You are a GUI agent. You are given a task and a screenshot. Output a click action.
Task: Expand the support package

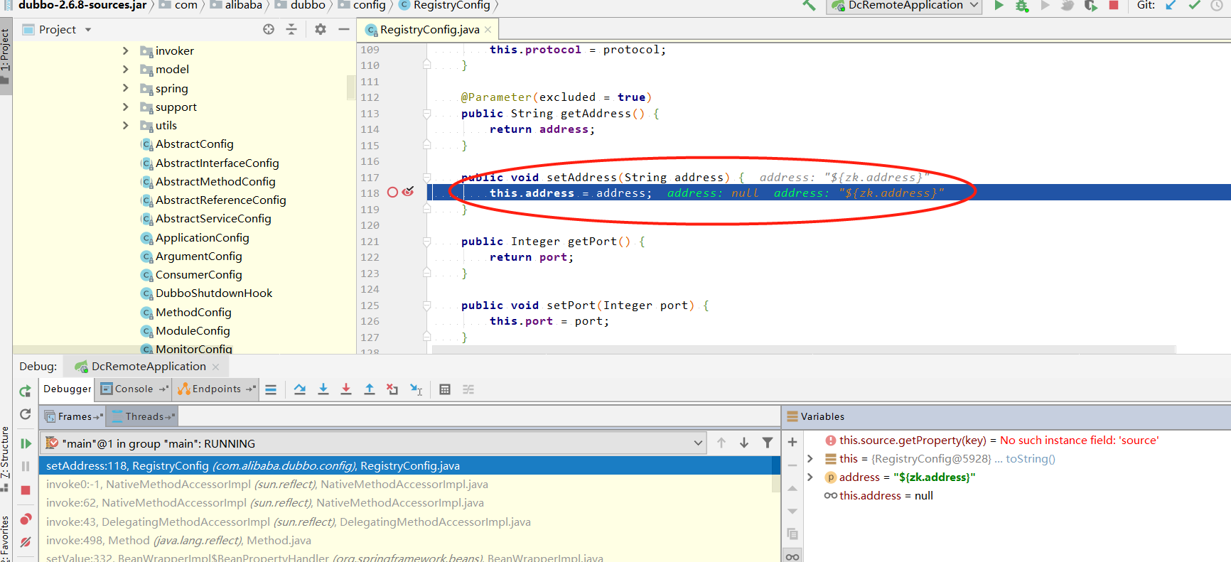click(x=126, y=107)
